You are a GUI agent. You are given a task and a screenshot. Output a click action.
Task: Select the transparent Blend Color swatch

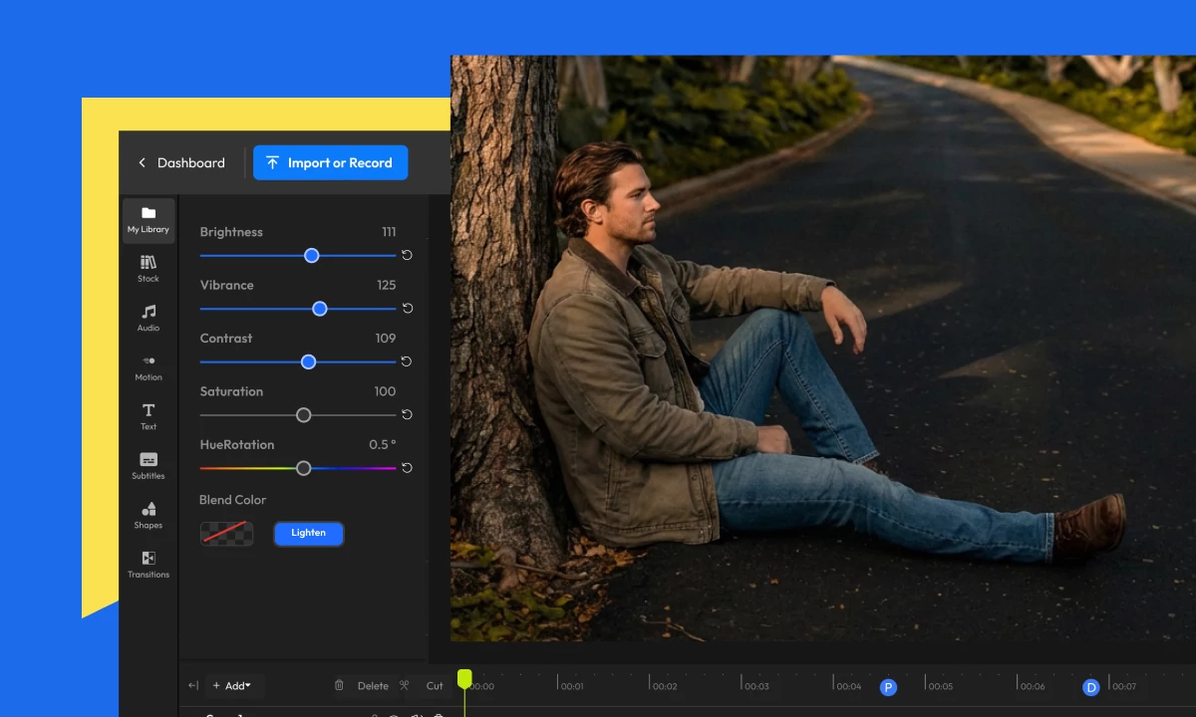tap(226, 534)
